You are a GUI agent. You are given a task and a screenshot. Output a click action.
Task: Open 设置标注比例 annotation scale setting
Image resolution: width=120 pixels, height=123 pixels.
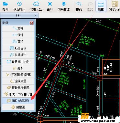(x=18, y=61)
